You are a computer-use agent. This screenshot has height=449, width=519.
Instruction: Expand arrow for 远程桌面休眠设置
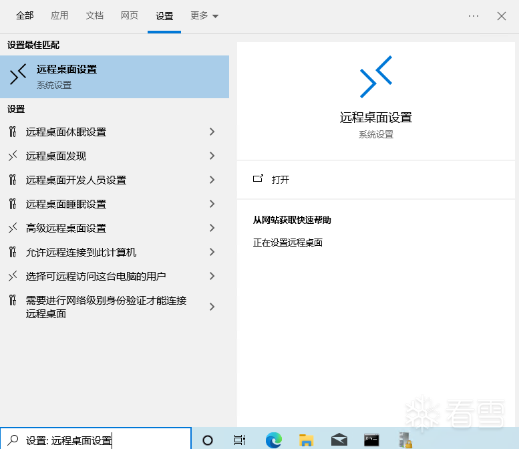point(212,132)
